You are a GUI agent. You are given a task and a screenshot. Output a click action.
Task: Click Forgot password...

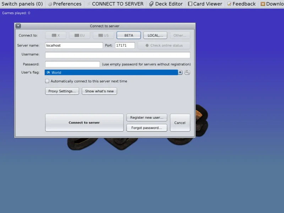(147, 128)
